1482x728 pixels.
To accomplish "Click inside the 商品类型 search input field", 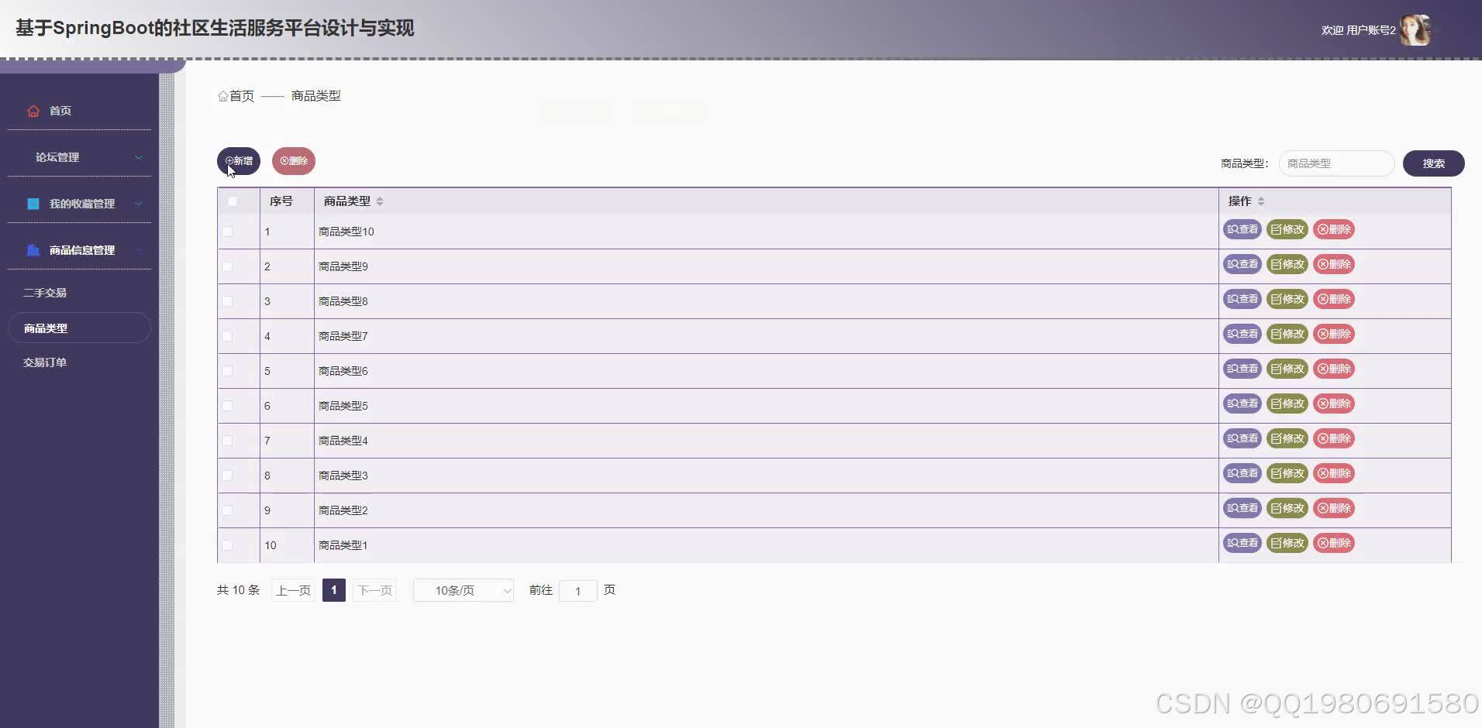I will coord(1336,163).
